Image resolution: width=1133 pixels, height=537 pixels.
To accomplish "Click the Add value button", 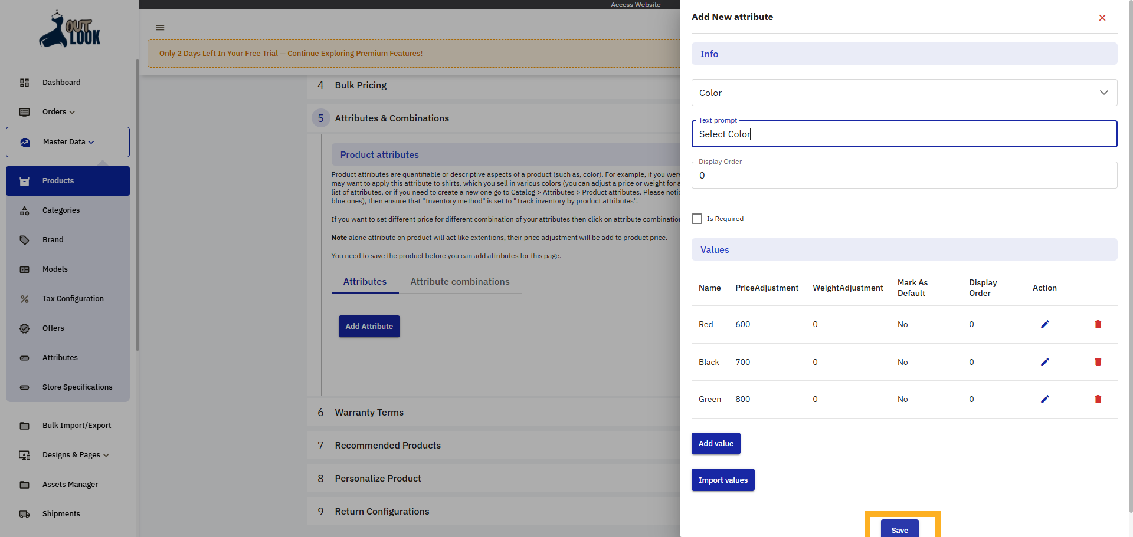I will coord(716,444).
